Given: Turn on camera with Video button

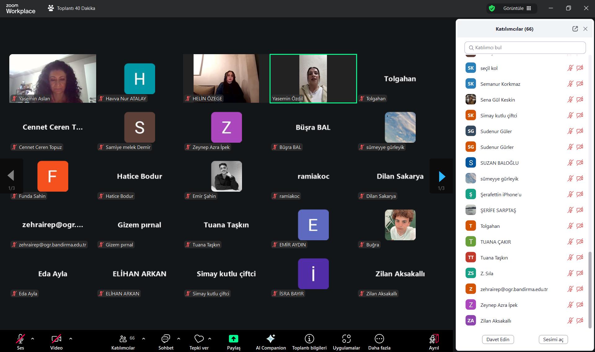Looking at the screenshot, I should 56,339.
